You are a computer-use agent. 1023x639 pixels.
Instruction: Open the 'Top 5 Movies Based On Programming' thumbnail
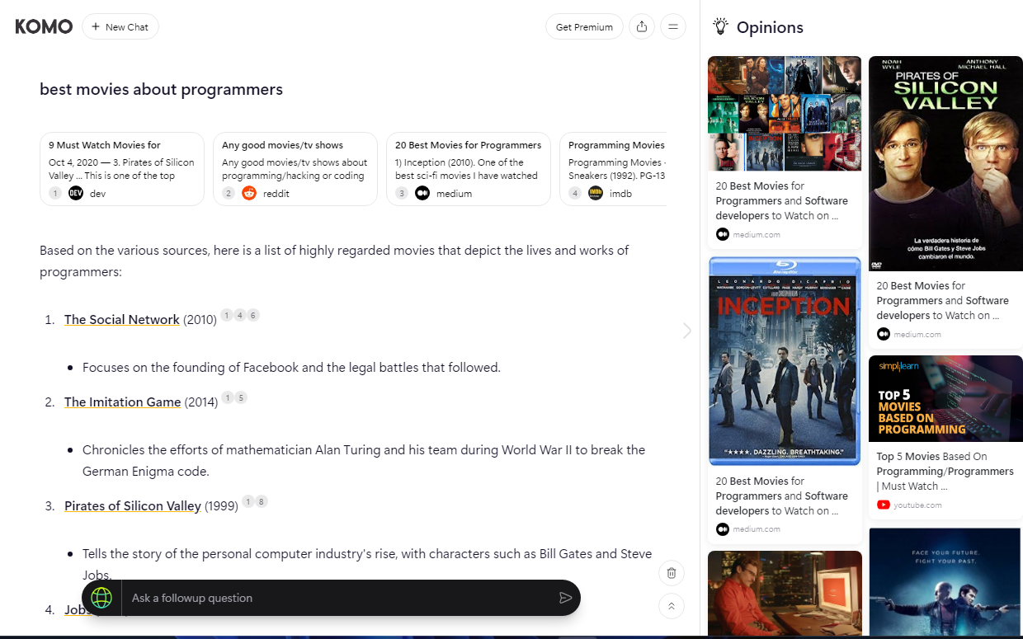945,398
